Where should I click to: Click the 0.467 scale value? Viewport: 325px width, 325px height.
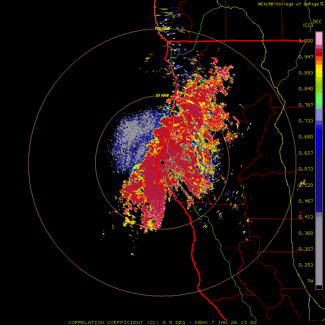point(306,201)
